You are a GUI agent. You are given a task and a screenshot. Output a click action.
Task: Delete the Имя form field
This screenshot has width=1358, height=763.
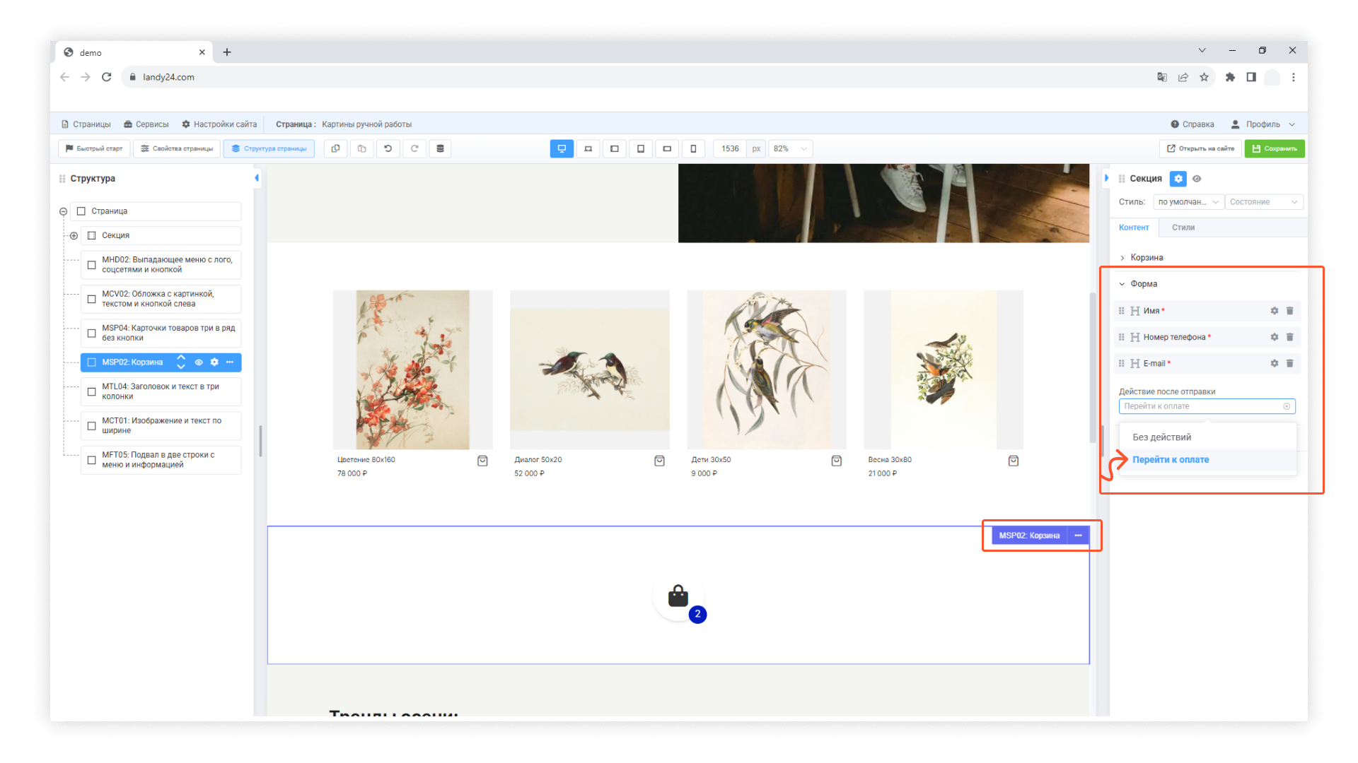1290,311
